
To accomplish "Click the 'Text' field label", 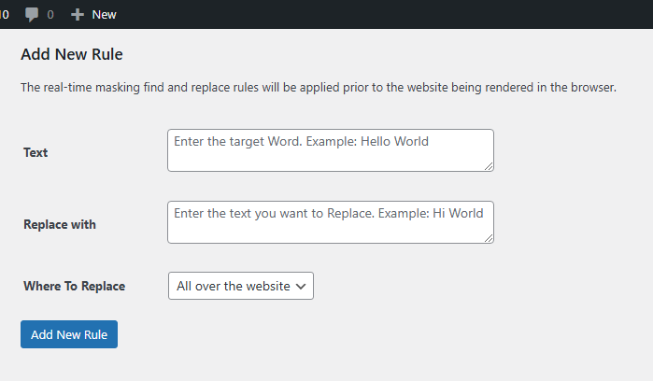I will point(35,152).
